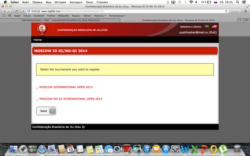Open Photo Booth in the dock

pos(128,149)
